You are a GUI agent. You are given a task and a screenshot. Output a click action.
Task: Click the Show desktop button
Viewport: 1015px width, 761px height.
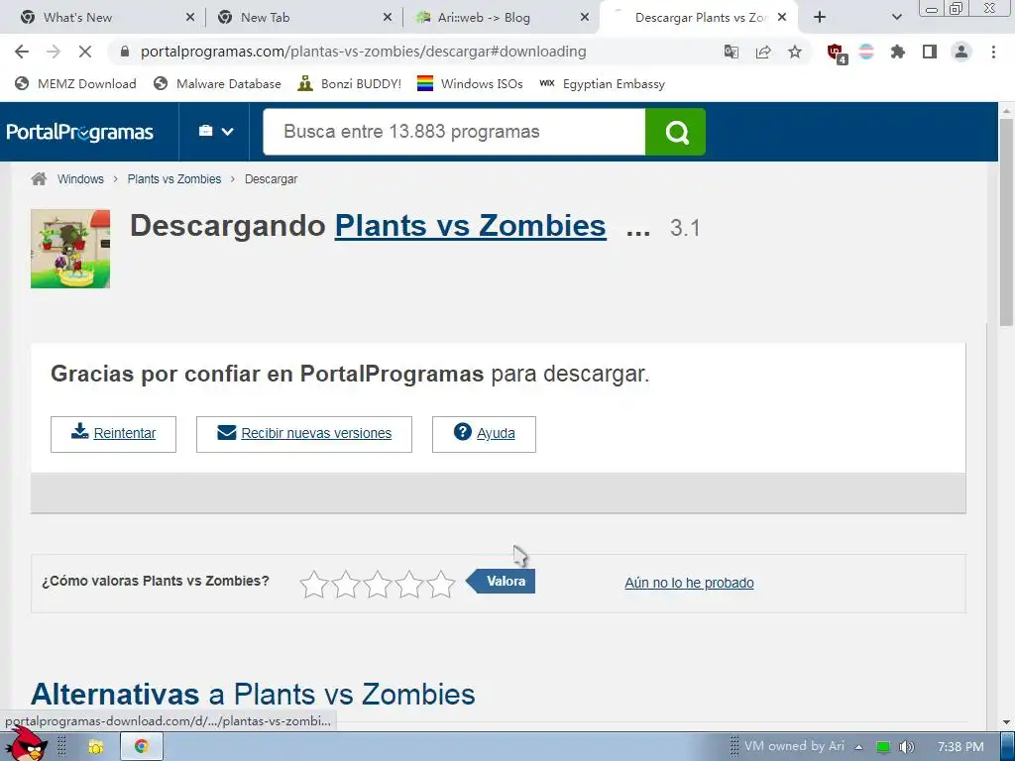1008,747
